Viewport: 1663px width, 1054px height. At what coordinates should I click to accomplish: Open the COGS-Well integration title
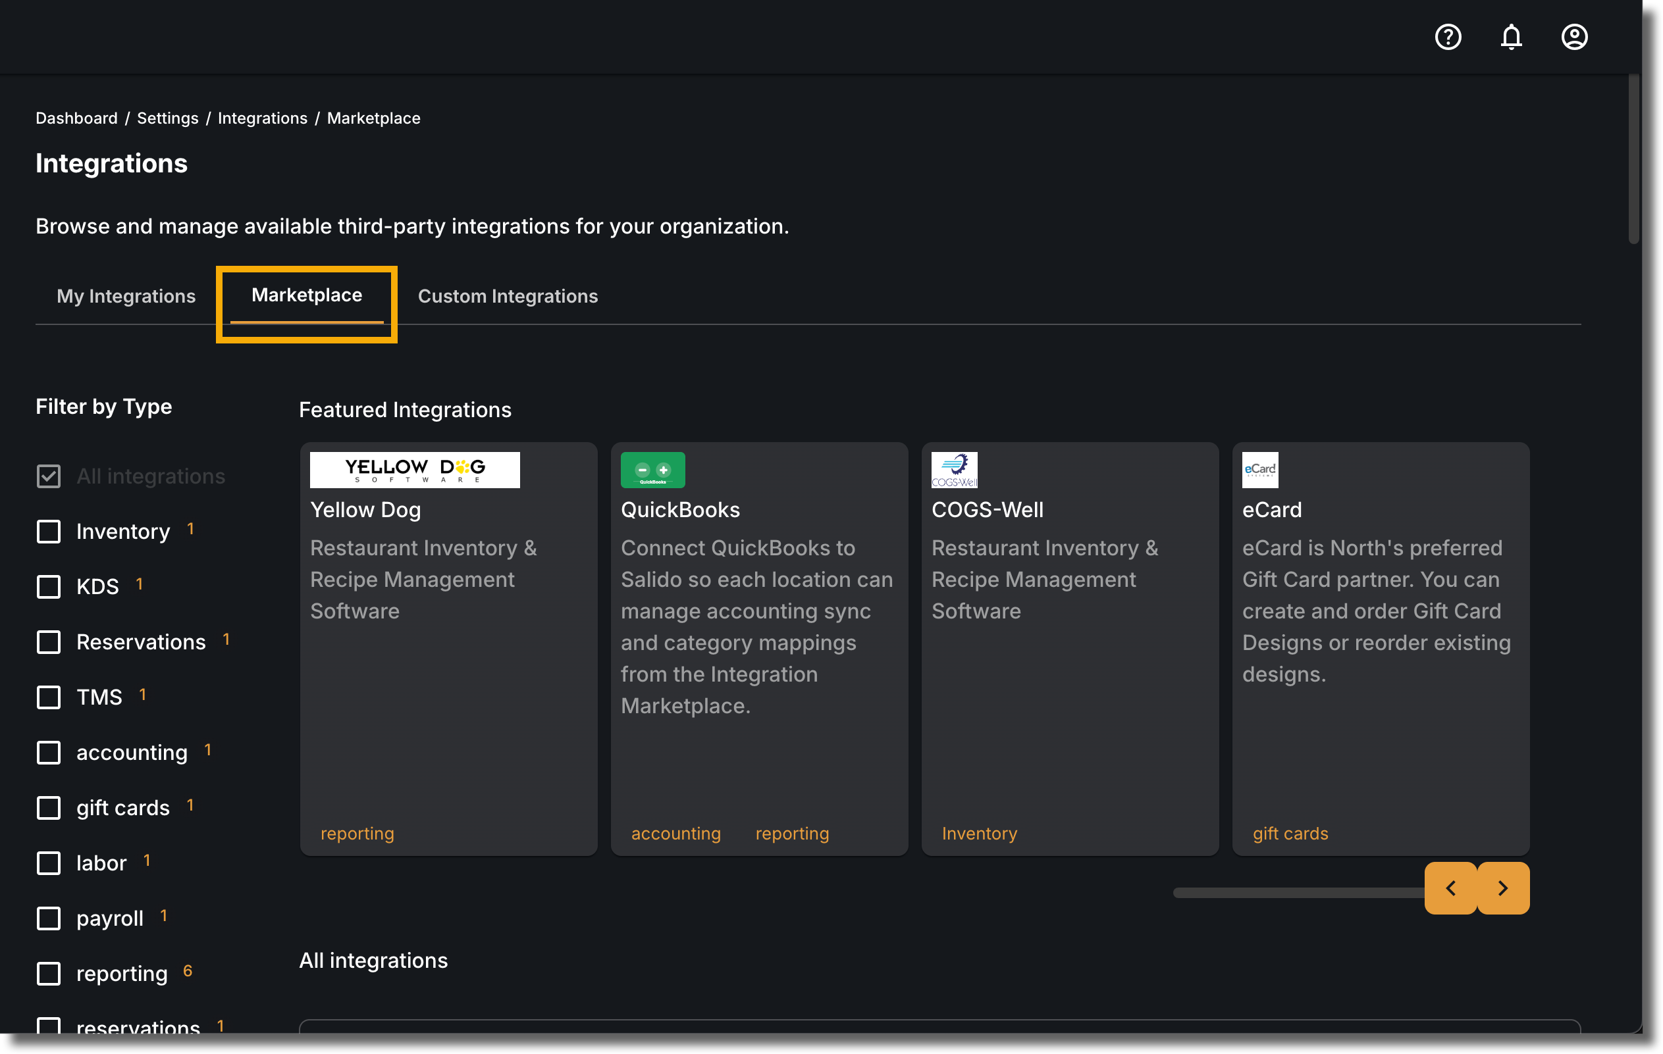click(x=988, y=509)
